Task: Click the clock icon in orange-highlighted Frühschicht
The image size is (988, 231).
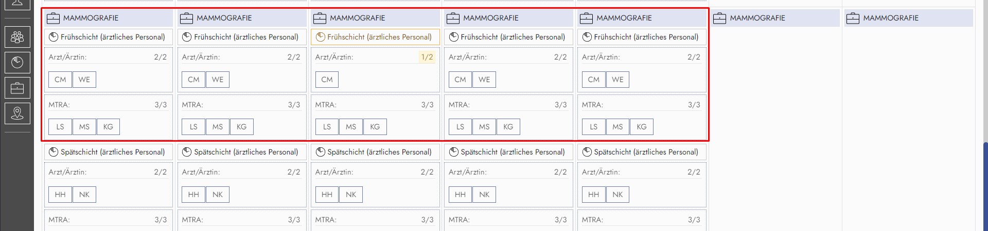Action: point(320,37)
